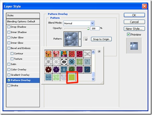Open the pattern picker flyout menu arrow
The image size is (152, 115).
point(99,51)
